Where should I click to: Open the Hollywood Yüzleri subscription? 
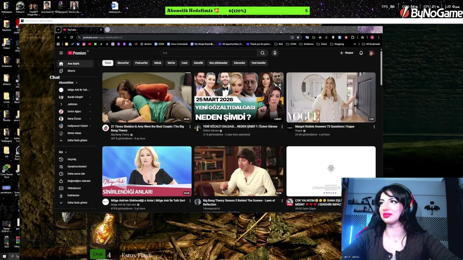75,126
